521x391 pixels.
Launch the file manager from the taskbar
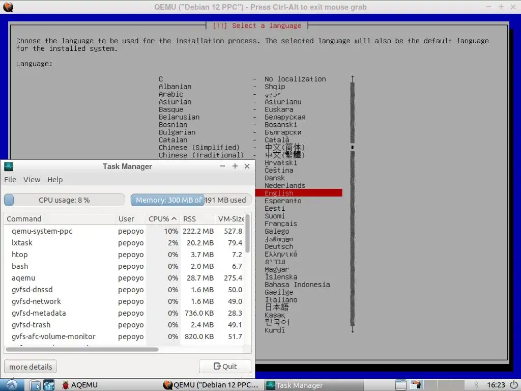pyautogui.click(x=35, y=385)
